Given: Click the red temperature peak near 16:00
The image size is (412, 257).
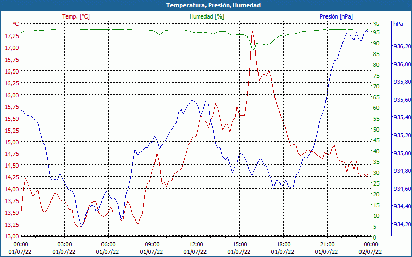Looking at the screenshot, I should click(x=252, y=31).
